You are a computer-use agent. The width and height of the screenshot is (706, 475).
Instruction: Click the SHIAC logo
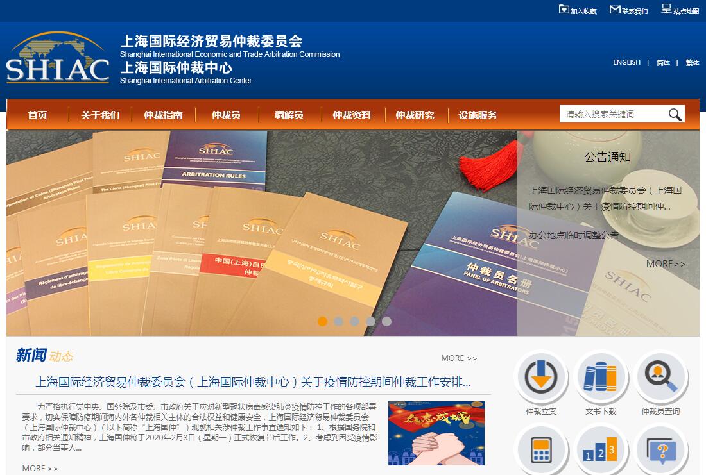[x=58, y=60]
